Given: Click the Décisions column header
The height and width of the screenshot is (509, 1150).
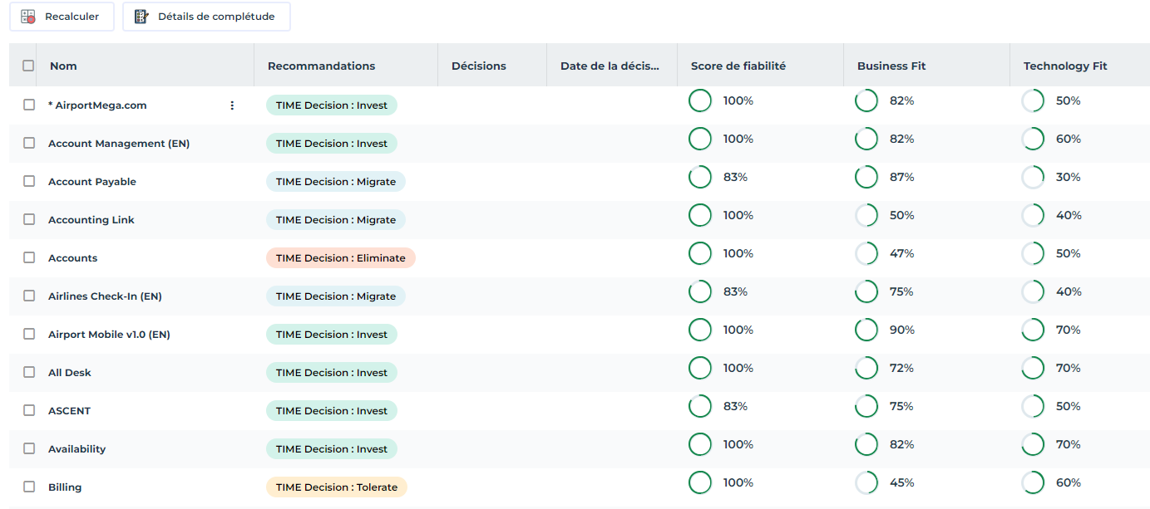Looking at the screenshot, I should pyautogui.click(x=478, y=66).
